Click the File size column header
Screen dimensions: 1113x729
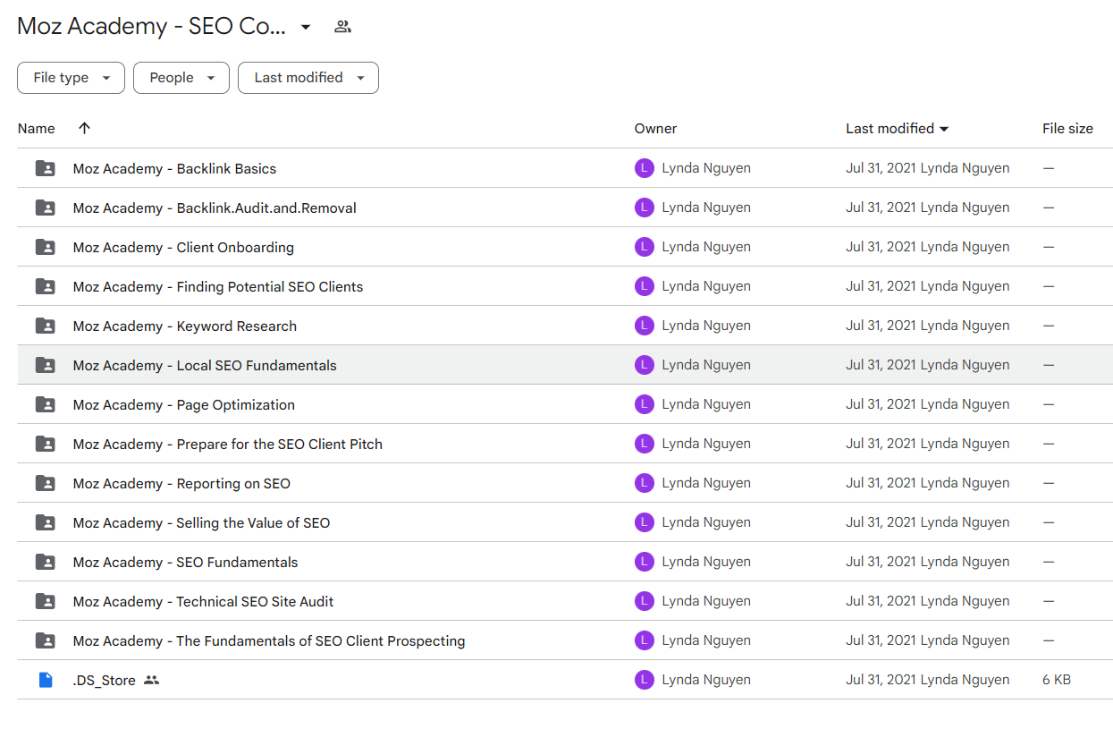(x=1067, y=129)
